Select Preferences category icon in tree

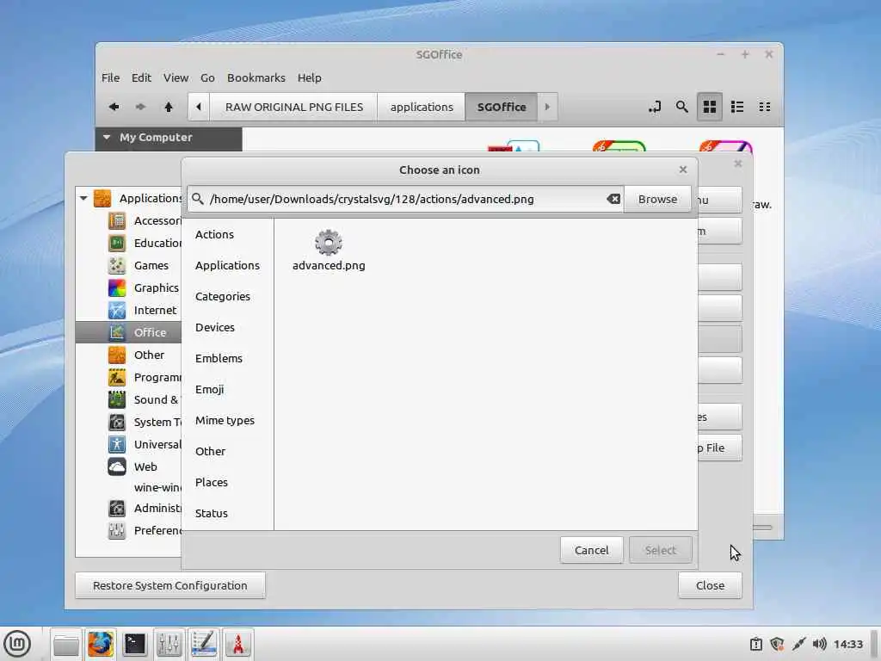coord(117,530)
